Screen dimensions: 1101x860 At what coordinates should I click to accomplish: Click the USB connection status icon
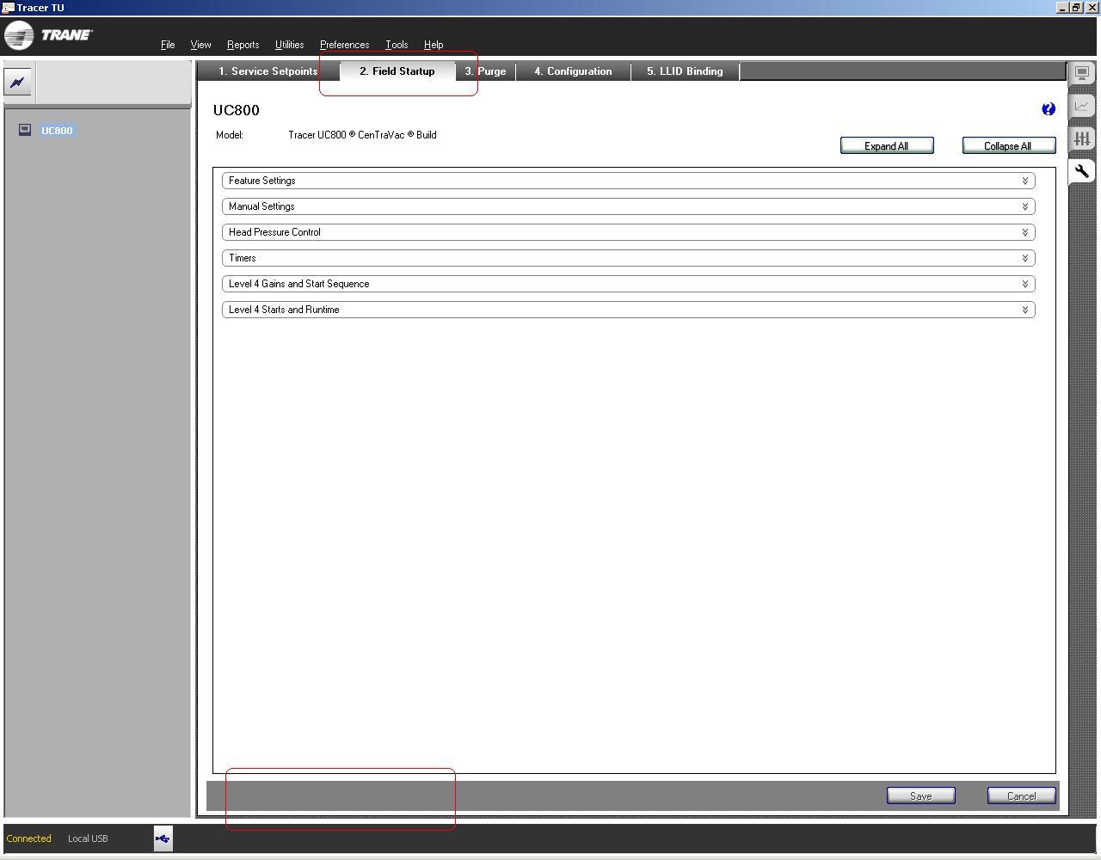pyautogui.click(x=163, y=838)
